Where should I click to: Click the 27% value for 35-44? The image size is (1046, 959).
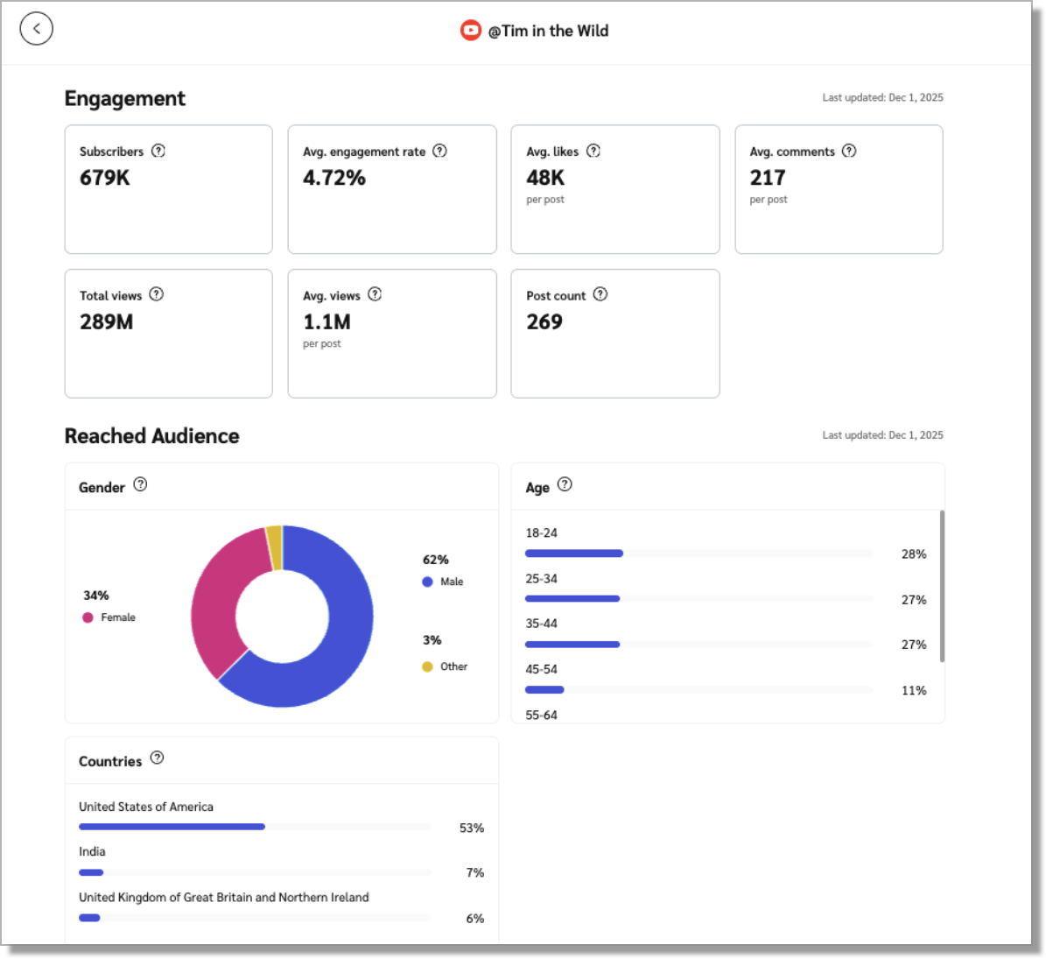(x=914, y=645)
